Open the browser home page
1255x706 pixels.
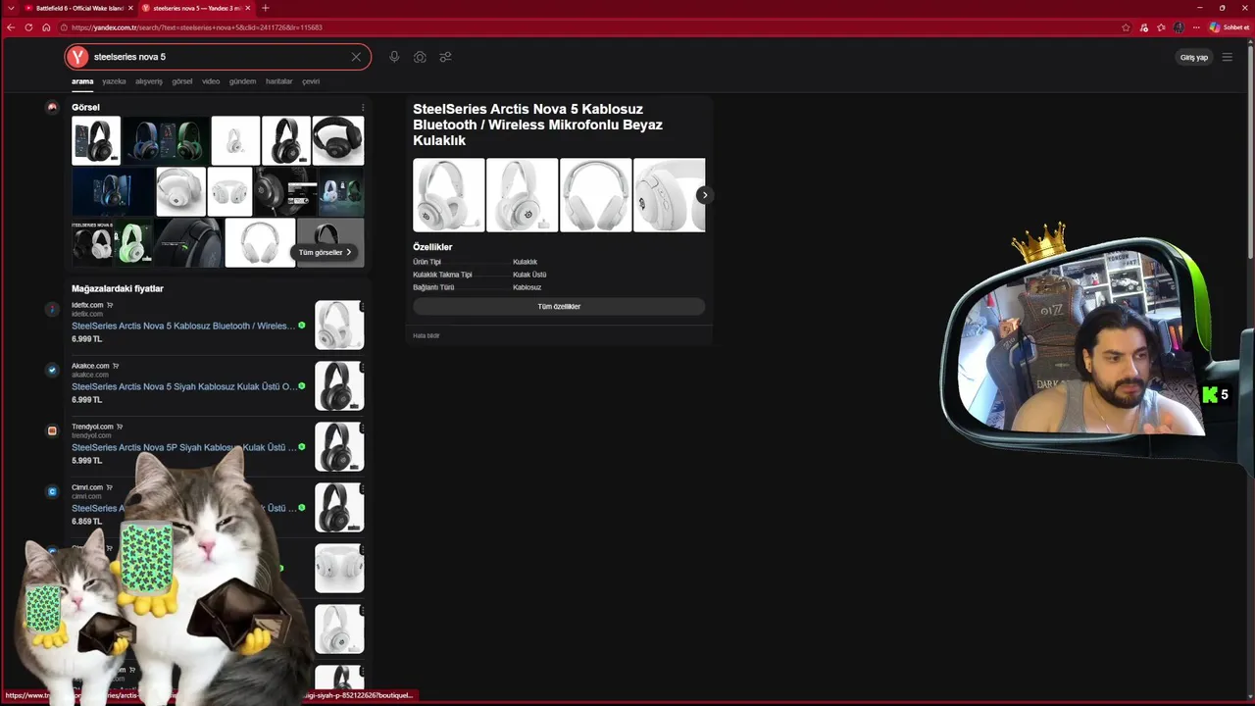[x=46, y=27]
